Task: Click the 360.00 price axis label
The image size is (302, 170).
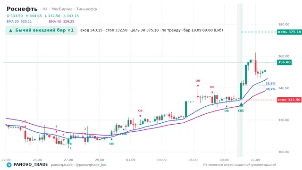Action: coord(284,56)
